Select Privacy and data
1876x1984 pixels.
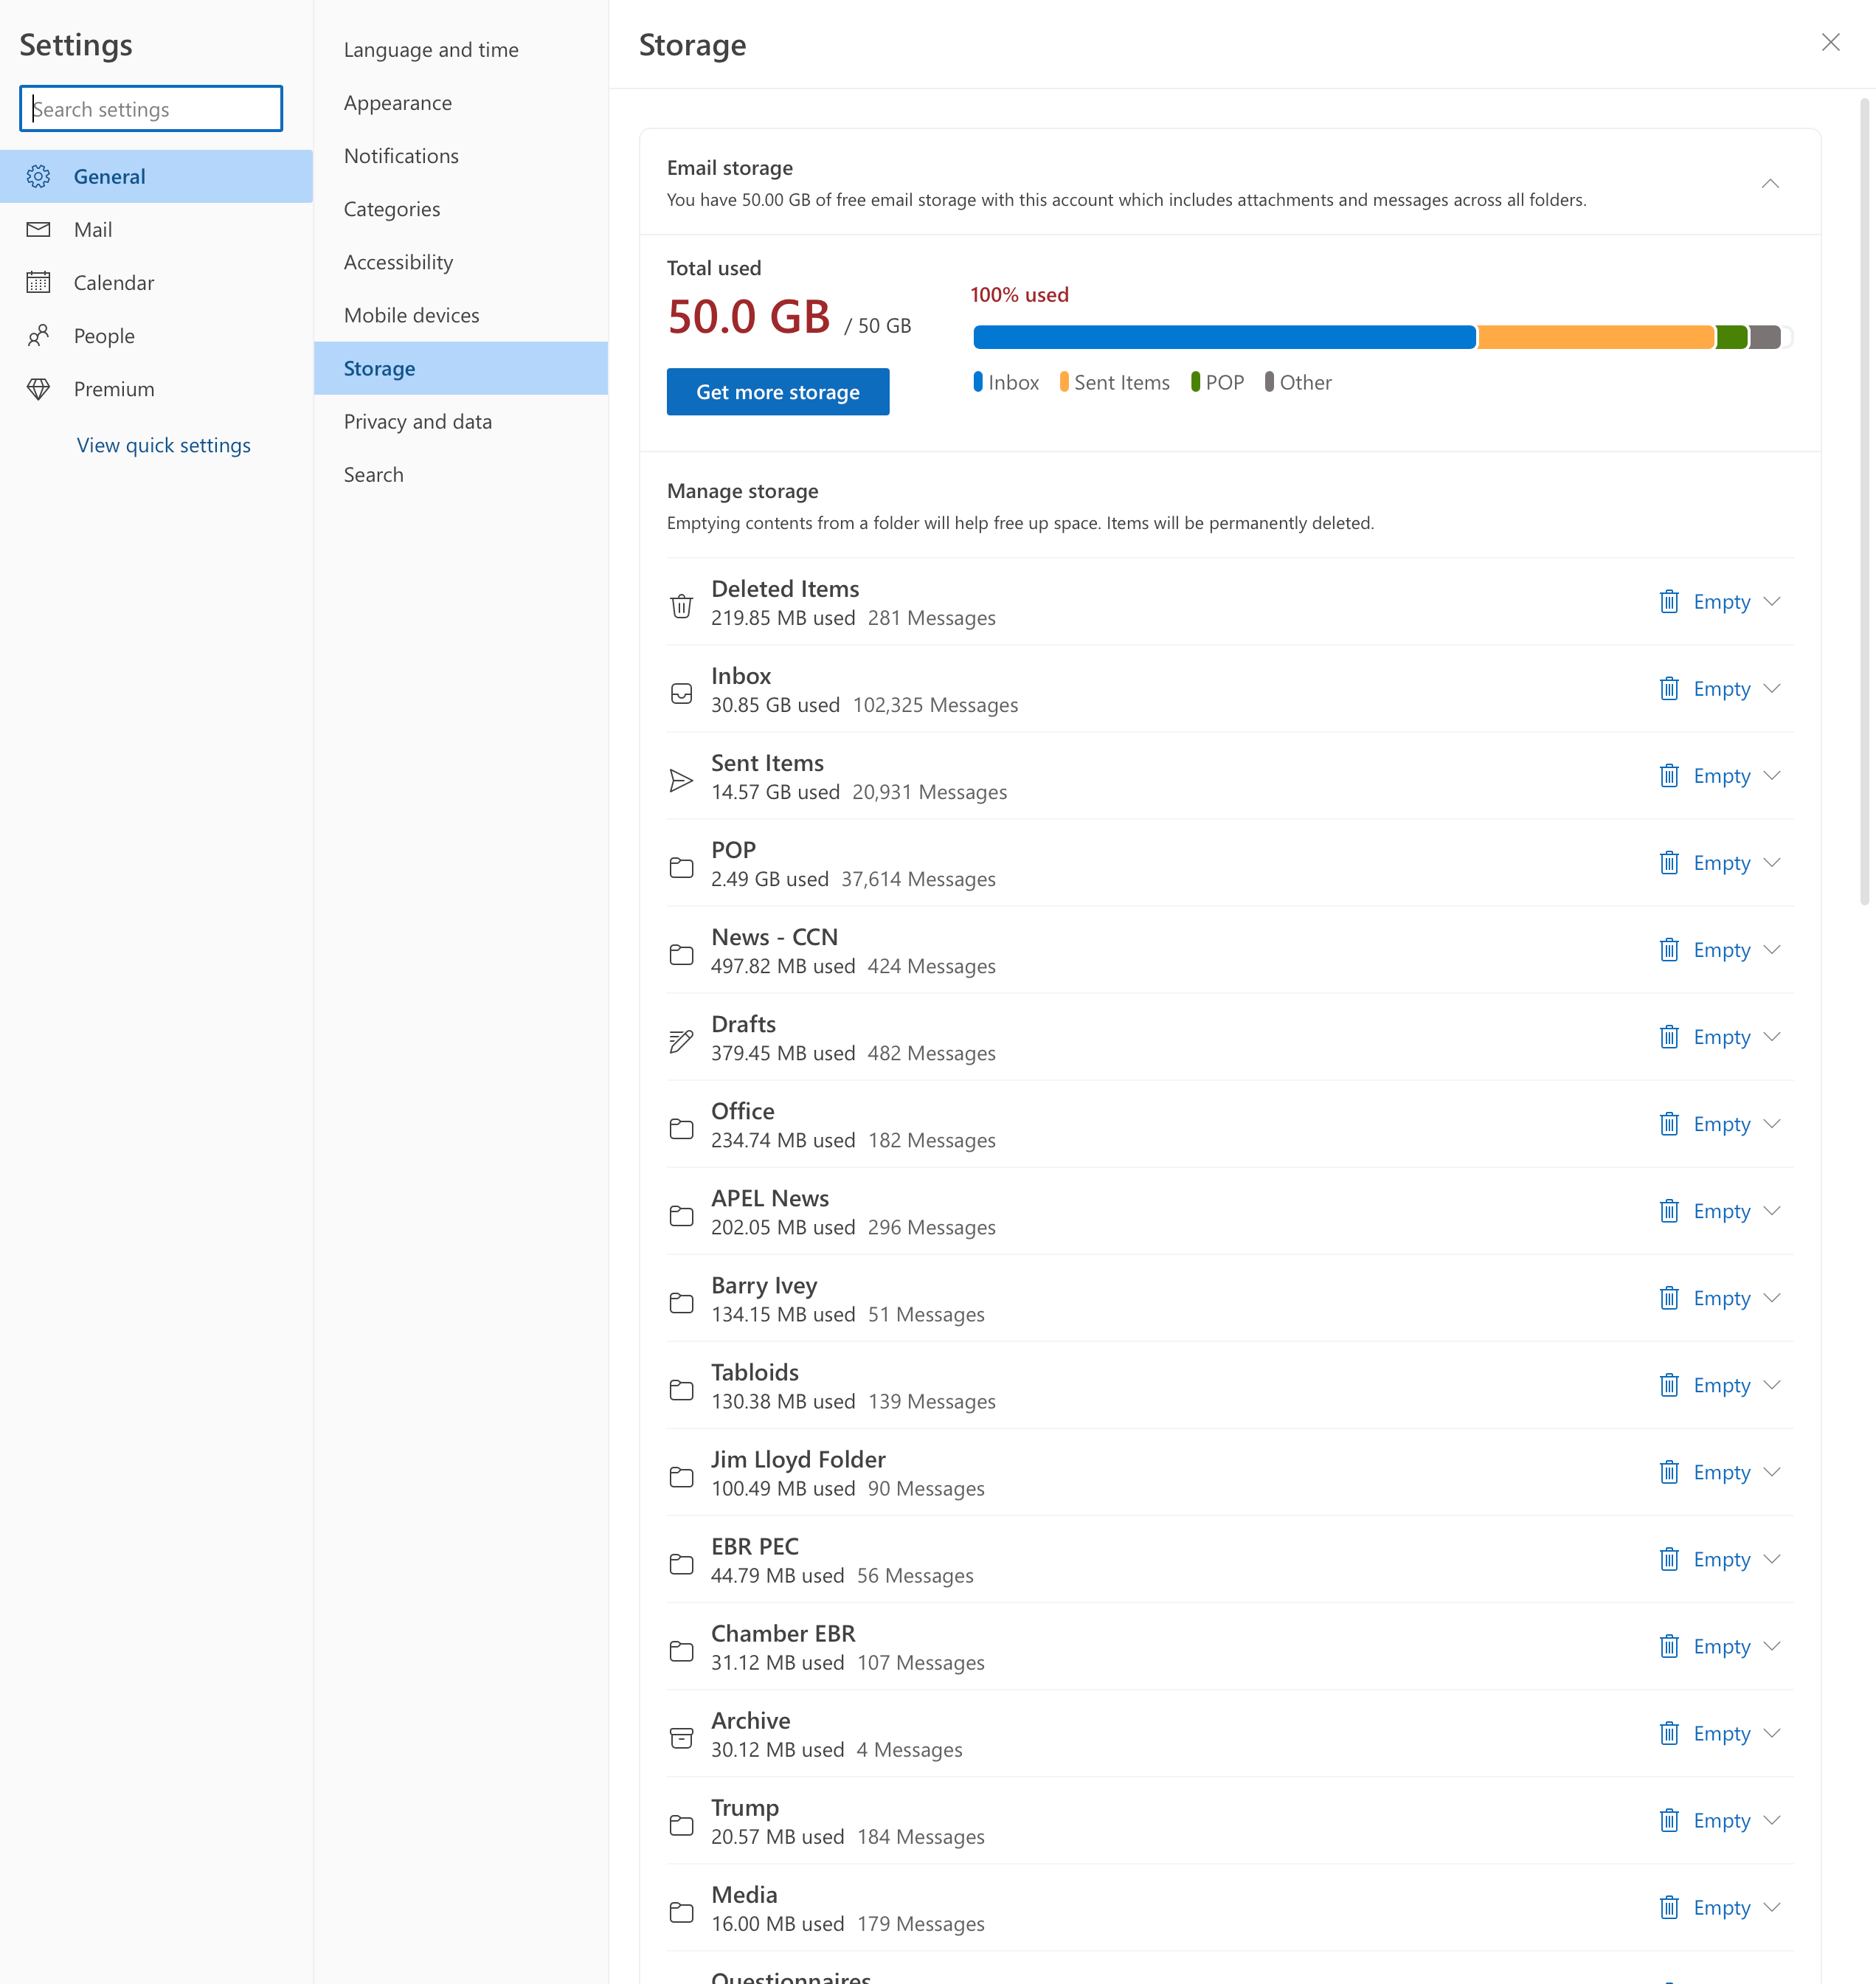point(461,422)
